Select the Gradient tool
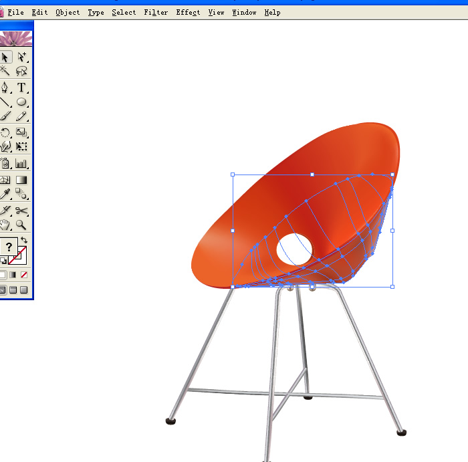The width and height of the screenshot is (468, 462). pos(22,180)
